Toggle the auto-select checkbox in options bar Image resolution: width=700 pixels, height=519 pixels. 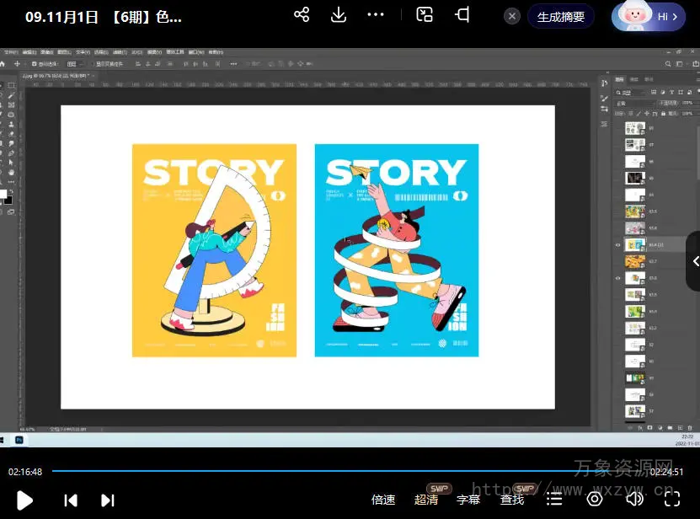point(35,63)
